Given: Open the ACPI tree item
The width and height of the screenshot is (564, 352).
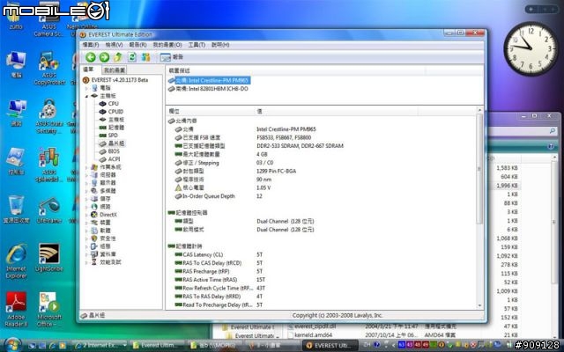Looking at the screenshot, I should coord(114,159).
